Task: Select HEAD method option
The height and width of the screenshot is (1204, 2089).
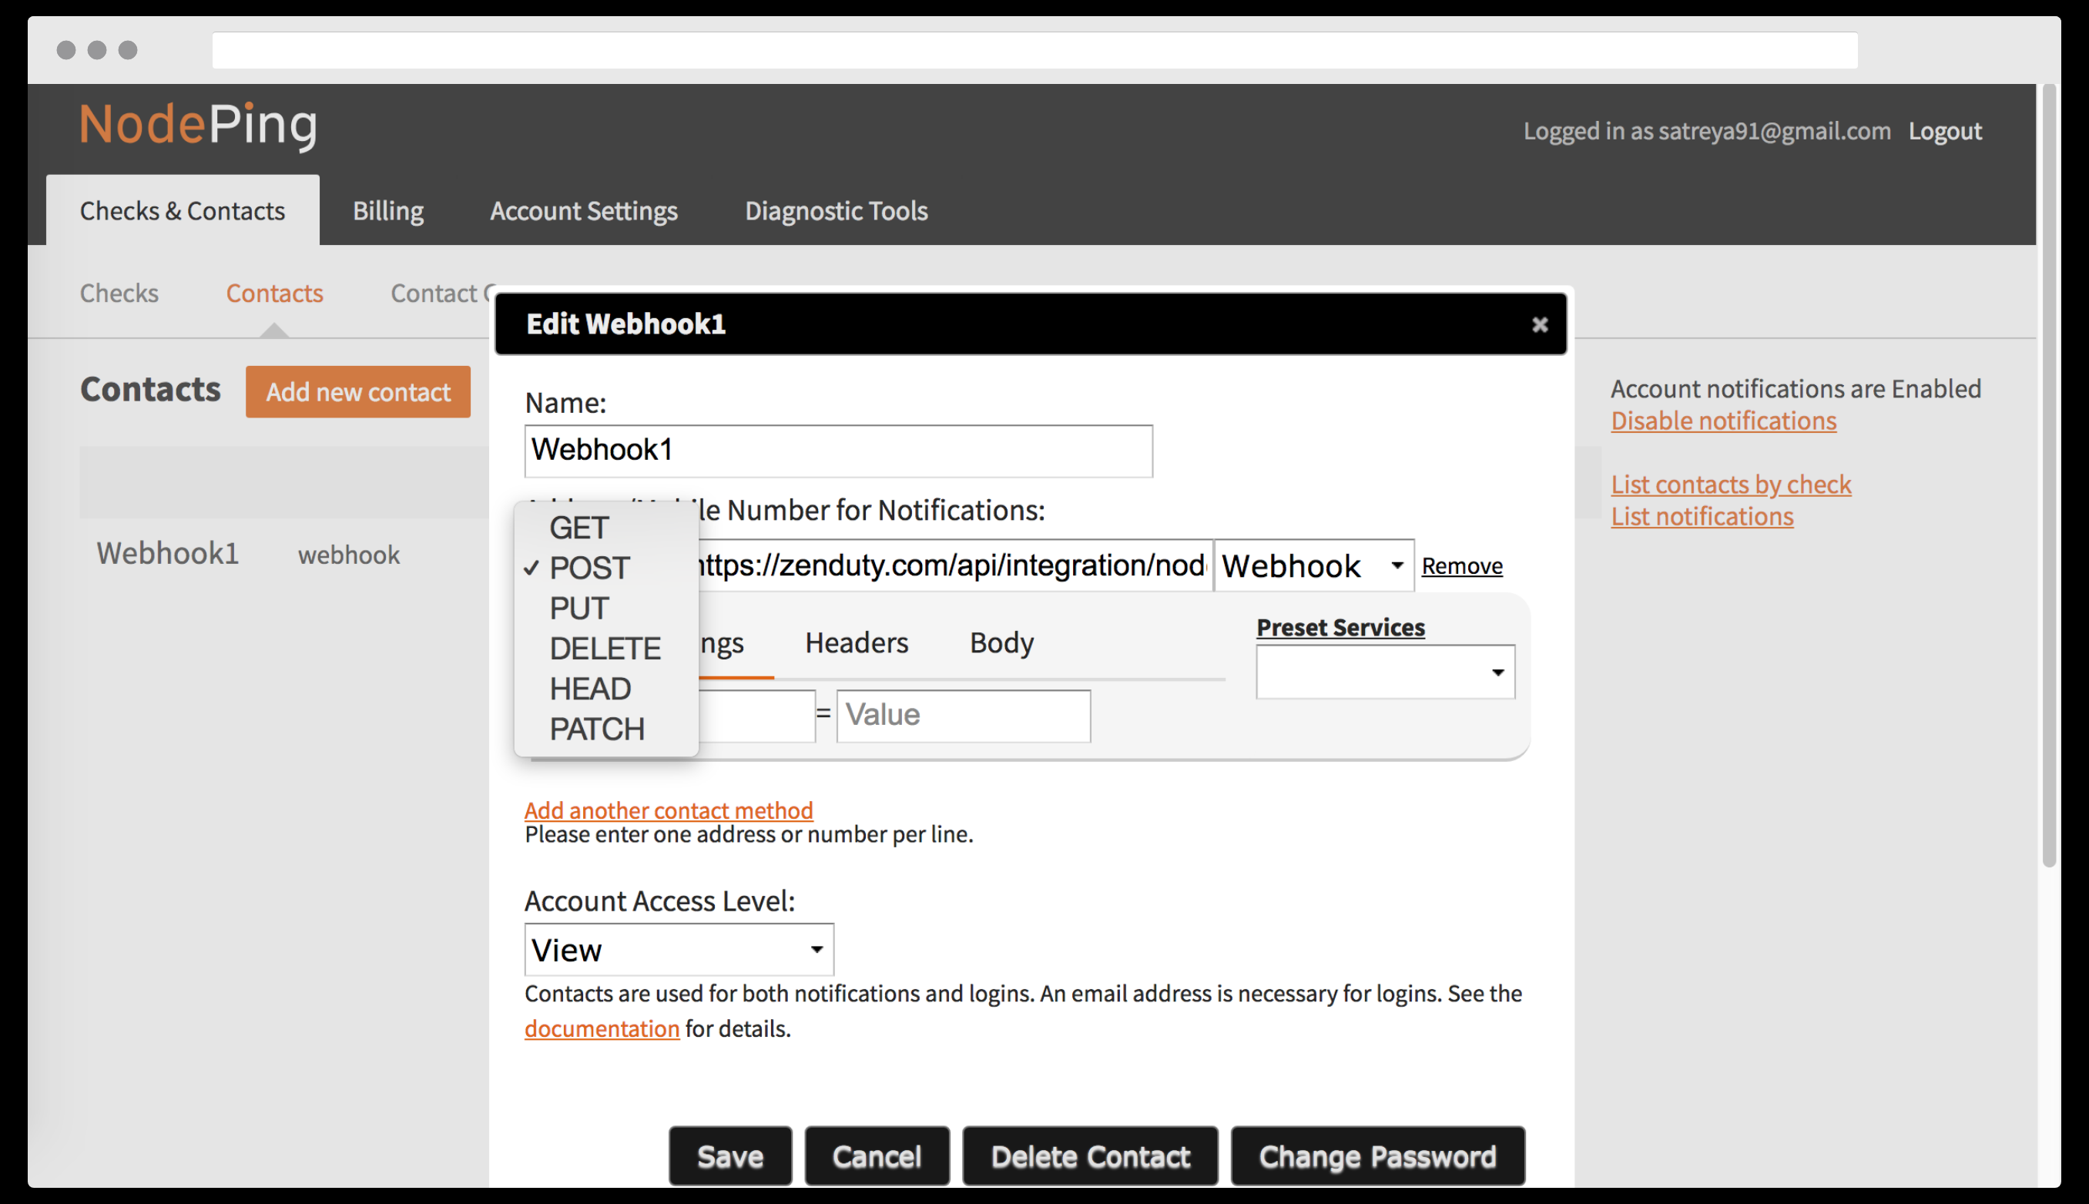Action: 589,689
